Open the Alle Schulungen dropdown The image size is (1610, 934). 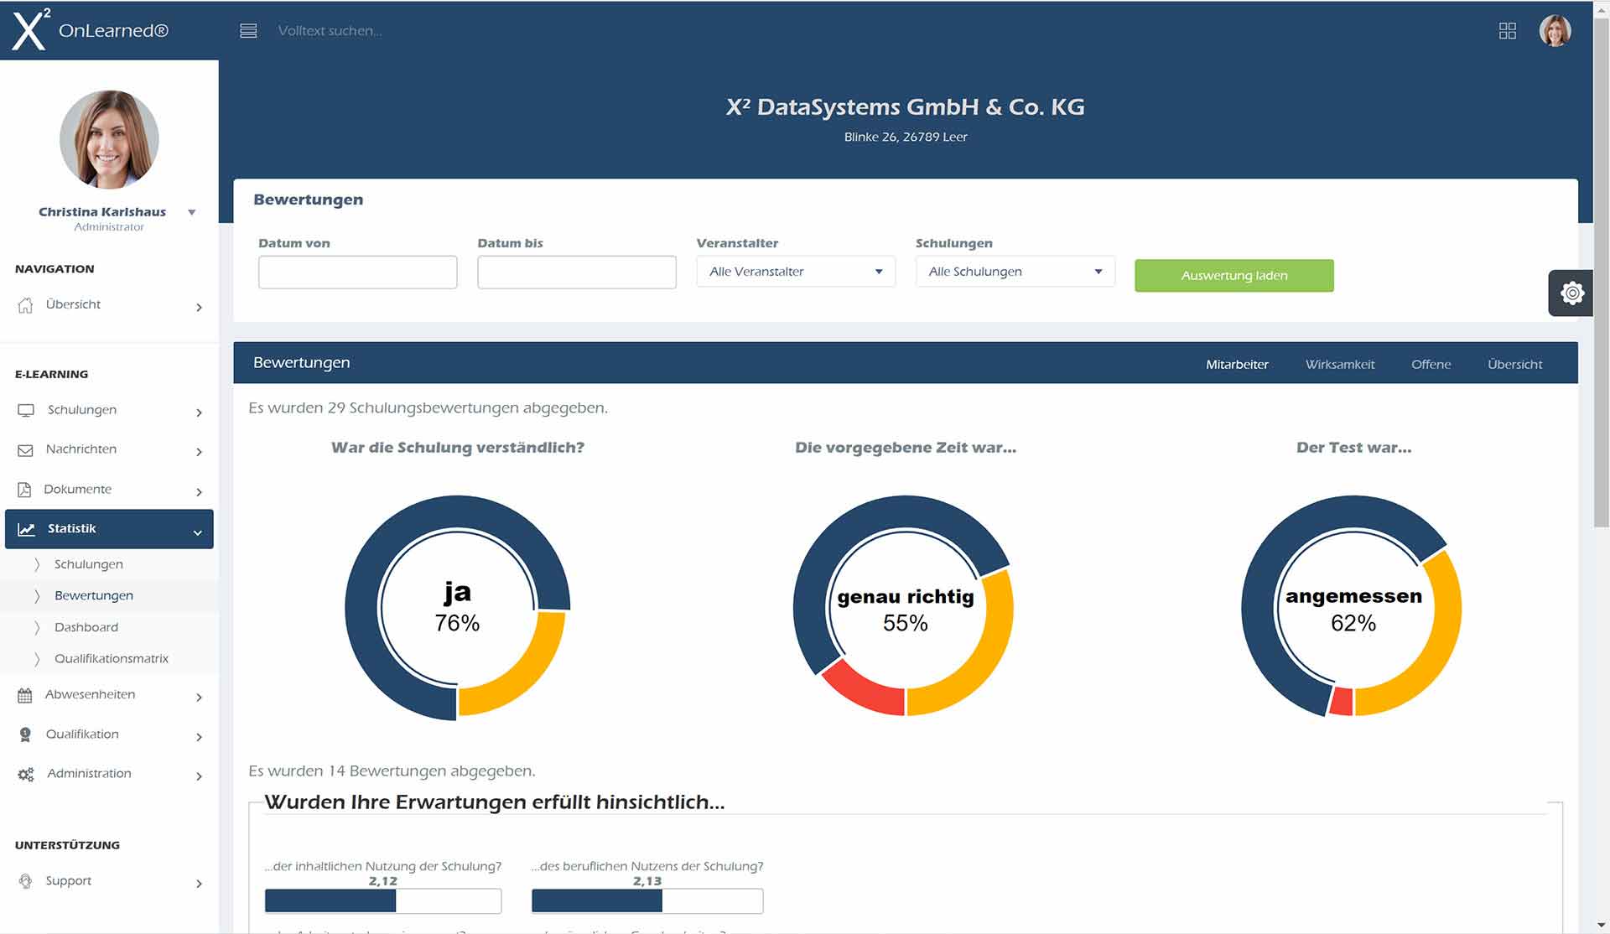click(1015, 272)
